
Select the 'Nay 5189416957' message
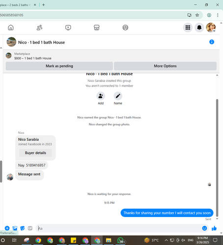[x=32, y=165]
